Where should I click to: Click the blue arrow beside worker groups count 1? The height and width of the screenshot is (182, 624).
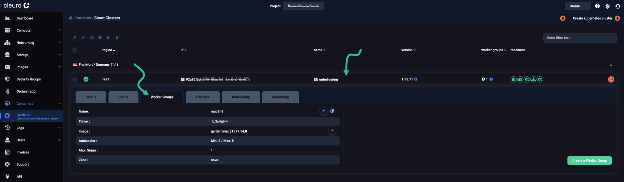point(491,79)
